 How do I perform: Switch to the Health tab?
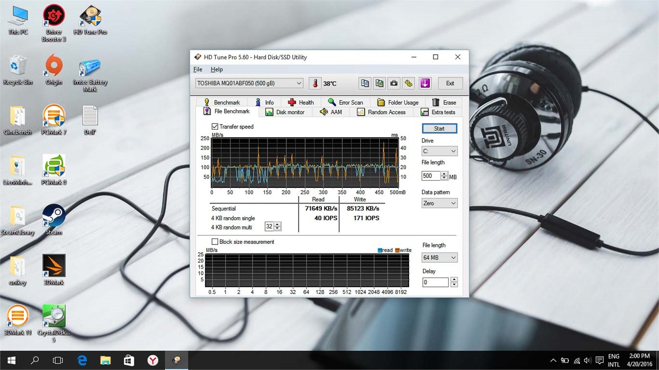coord(301,102)
